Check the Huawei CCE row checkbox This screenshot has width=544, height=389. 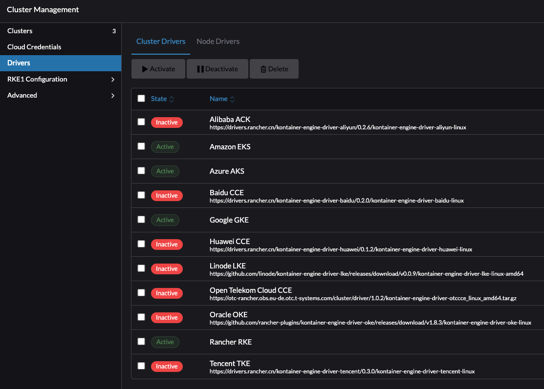(x=141, y=244)
